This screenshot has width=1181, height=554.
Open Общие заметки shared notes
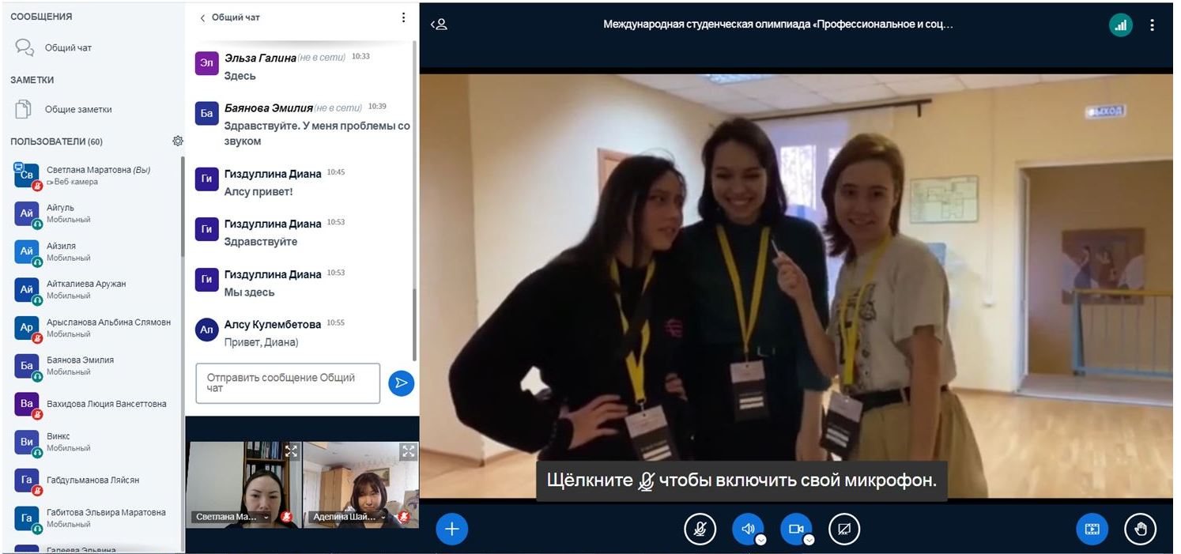(x=77, y=109)
